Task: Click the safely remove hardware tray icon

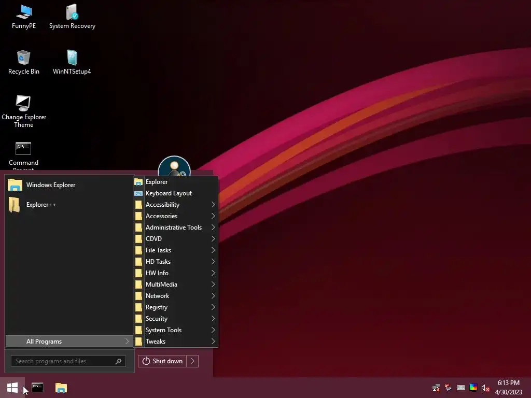Action: [x=449, y=388]
